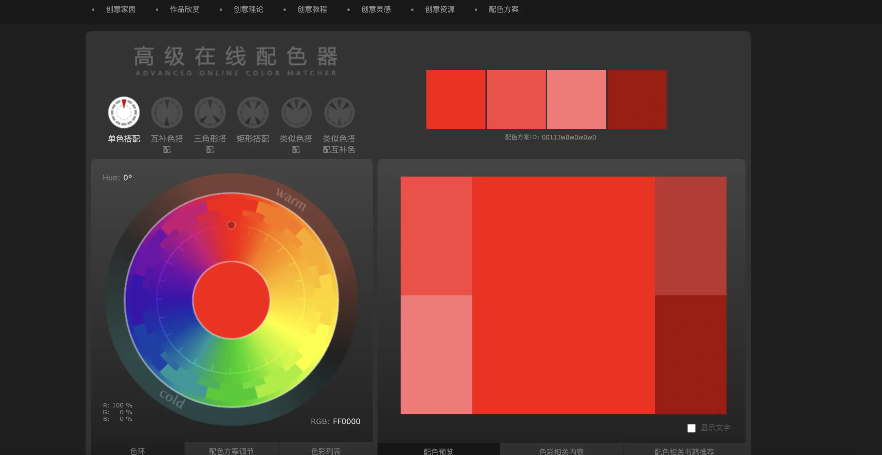Open 配色方案 navigation menu item
Screen dimensions: 882x455
[x=503, y=9]
